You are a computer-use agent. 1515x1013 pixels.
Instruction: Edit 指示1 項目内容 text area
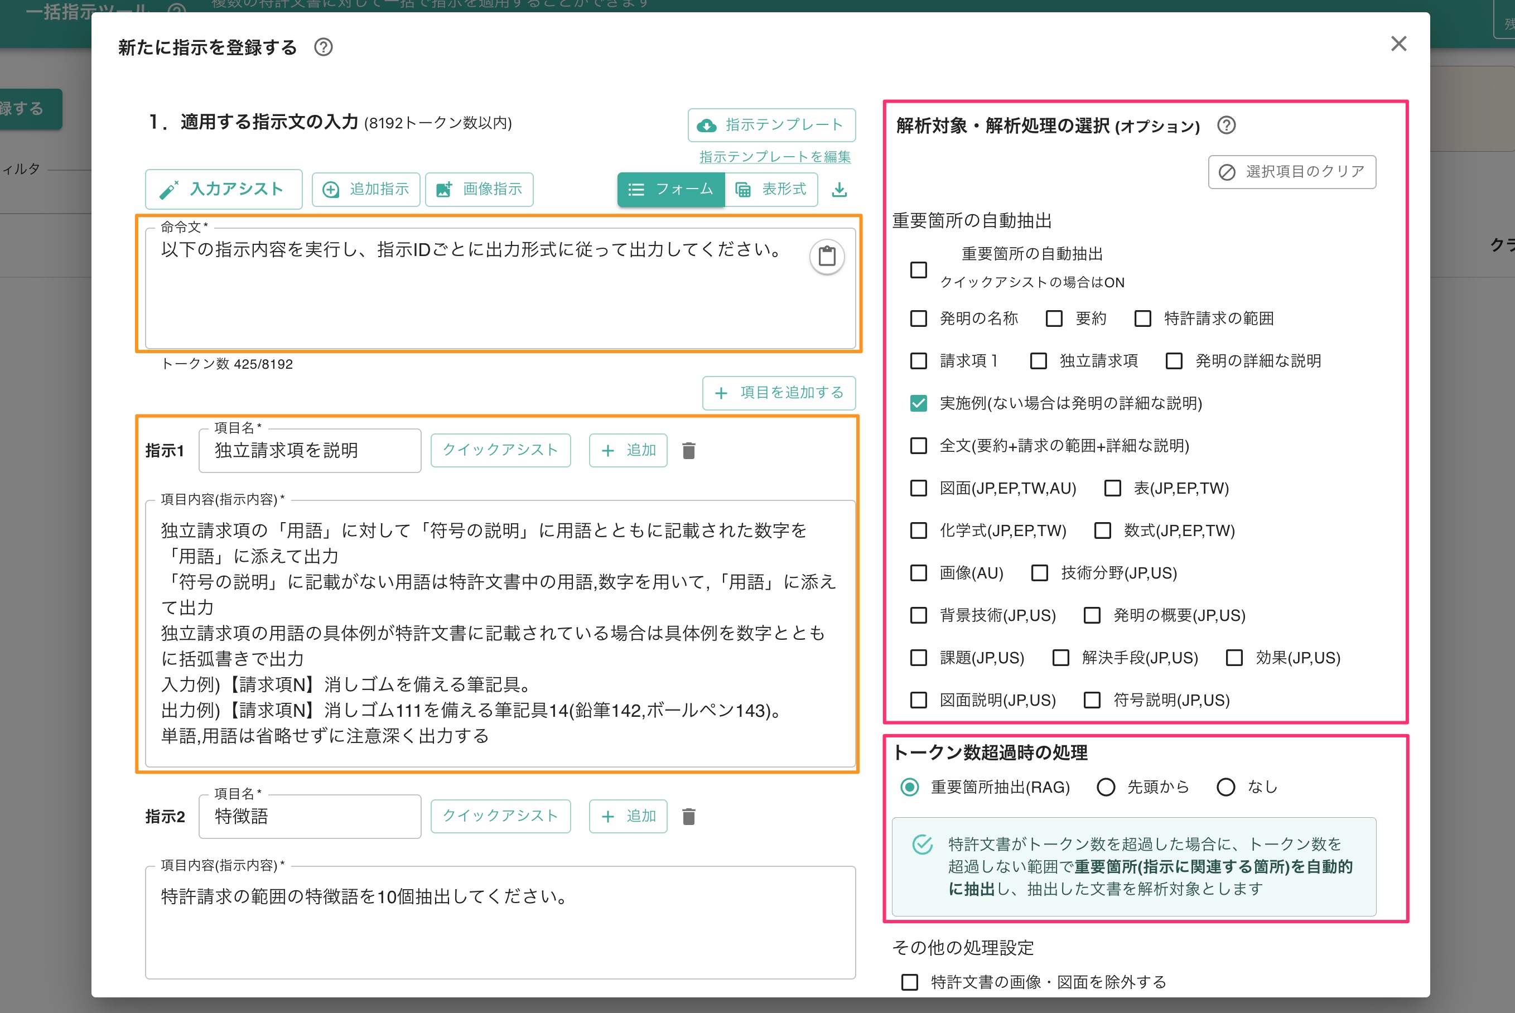501,634
